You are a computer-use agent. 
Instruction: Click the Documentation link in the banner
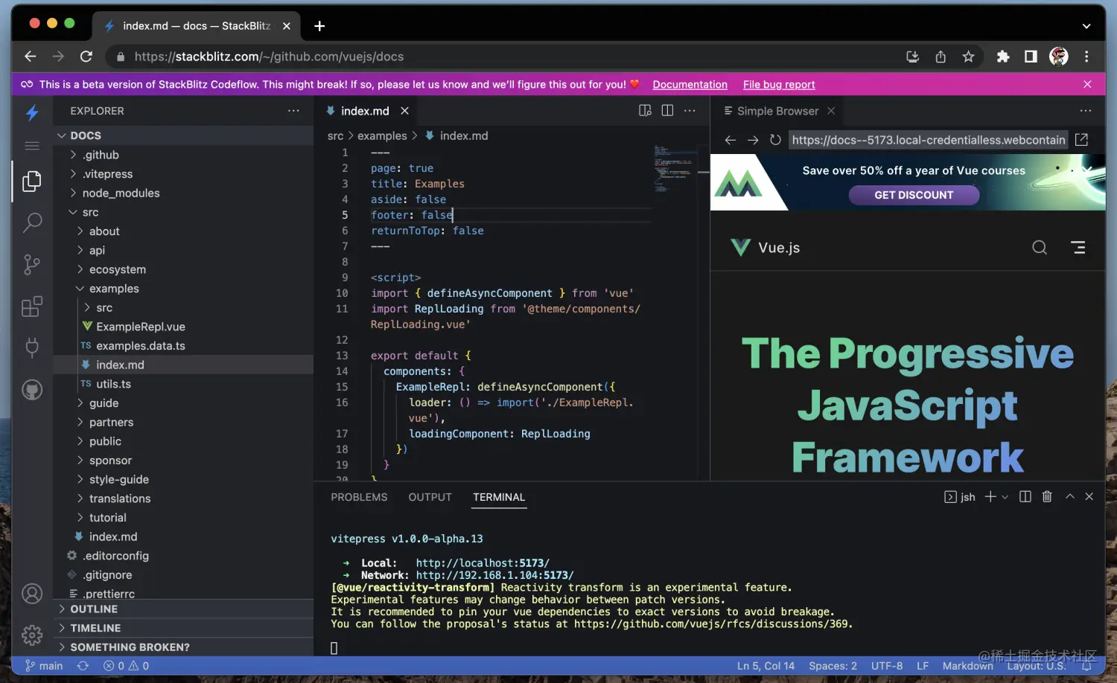point(690,85)
